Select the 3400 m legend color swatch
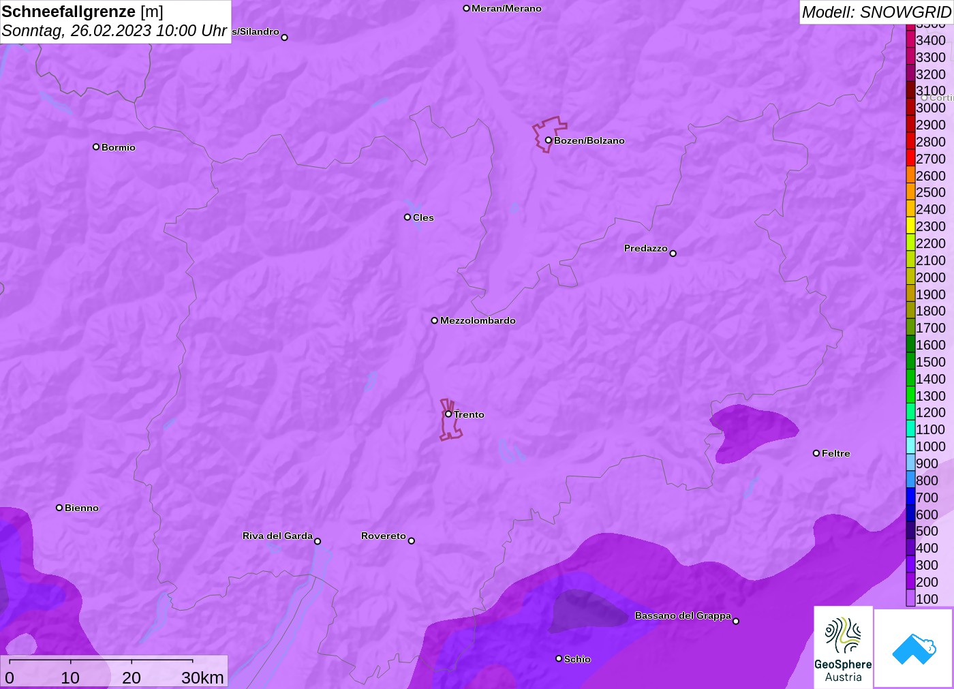 910,40
